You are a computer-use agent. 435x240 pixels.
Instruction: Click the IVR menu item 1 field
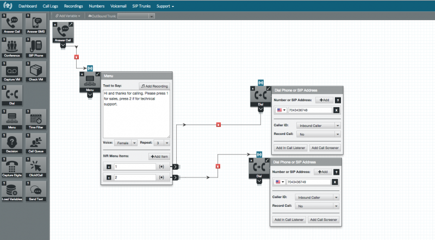click(135, 167)
